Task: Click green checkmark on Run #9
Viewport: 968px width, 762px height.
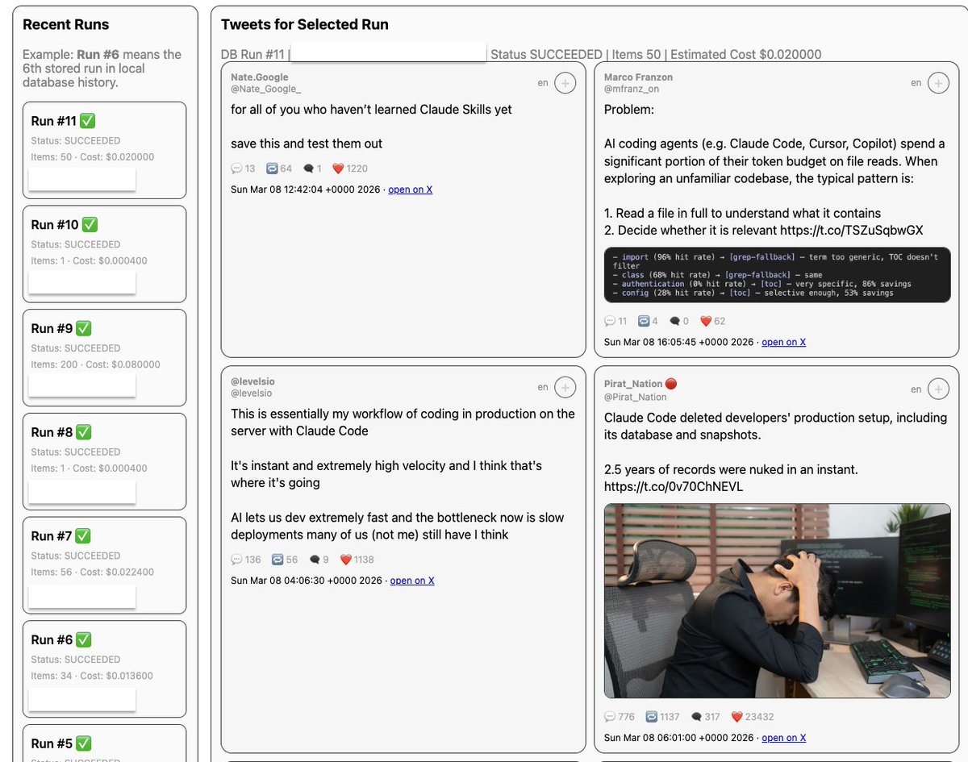Action: pyautogui.click(x=83, y=328)
